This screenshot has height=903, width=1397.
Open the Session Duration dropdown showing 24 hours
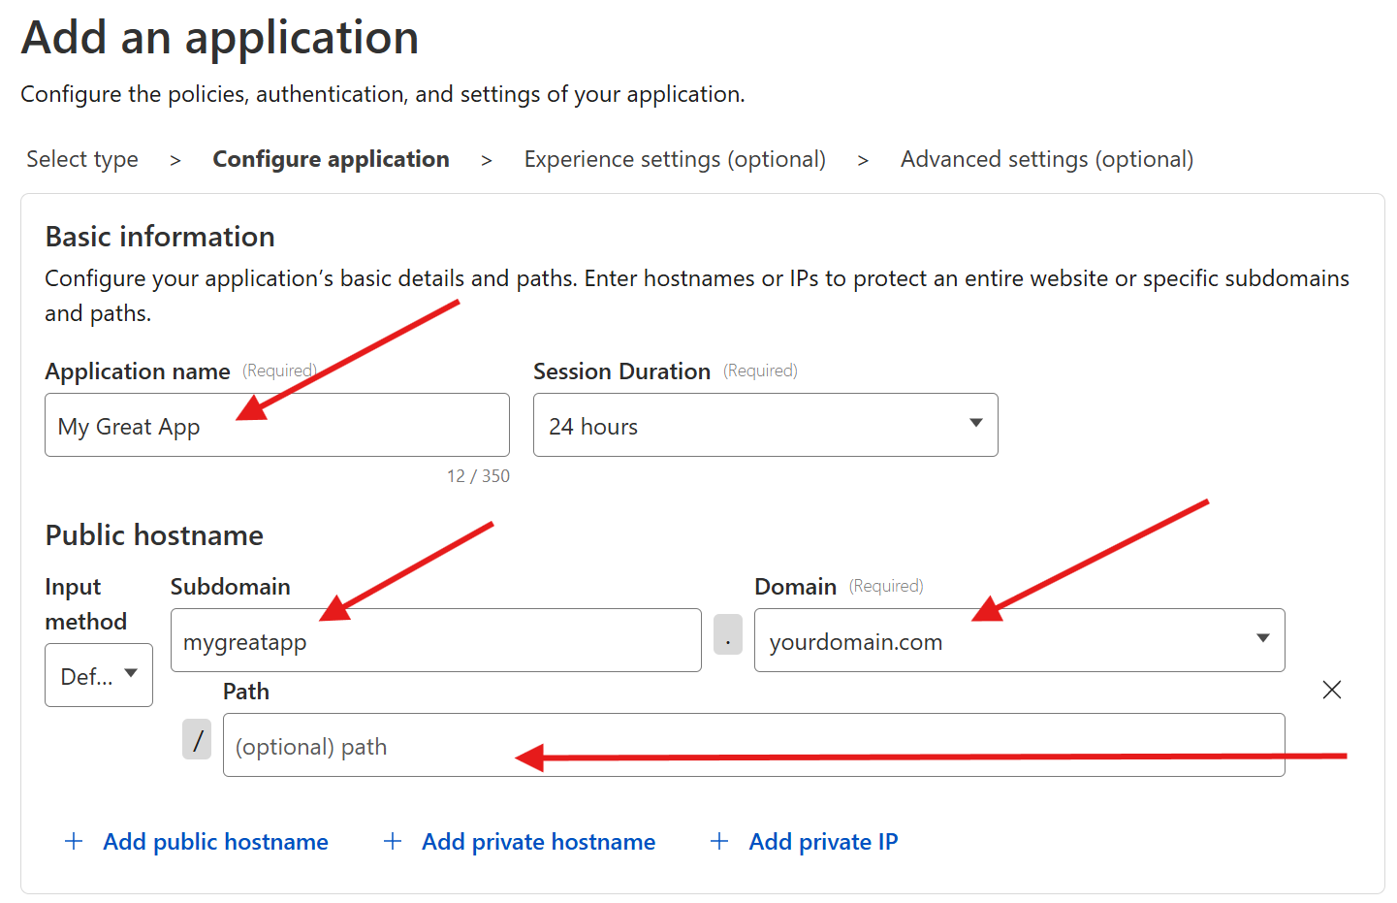(x=765, y=424)
